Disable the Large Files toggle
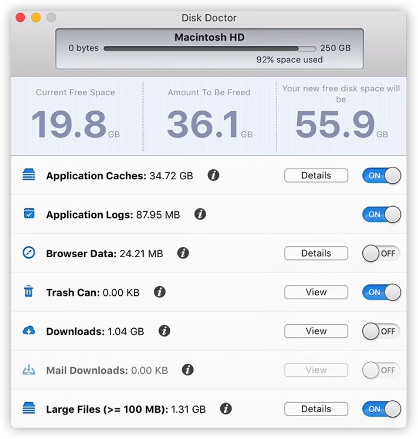The height and width of the screenshot is (439, 418). tap(381, 409)
